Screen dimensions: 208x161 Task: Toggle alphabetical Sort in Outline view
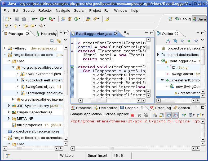168,41
